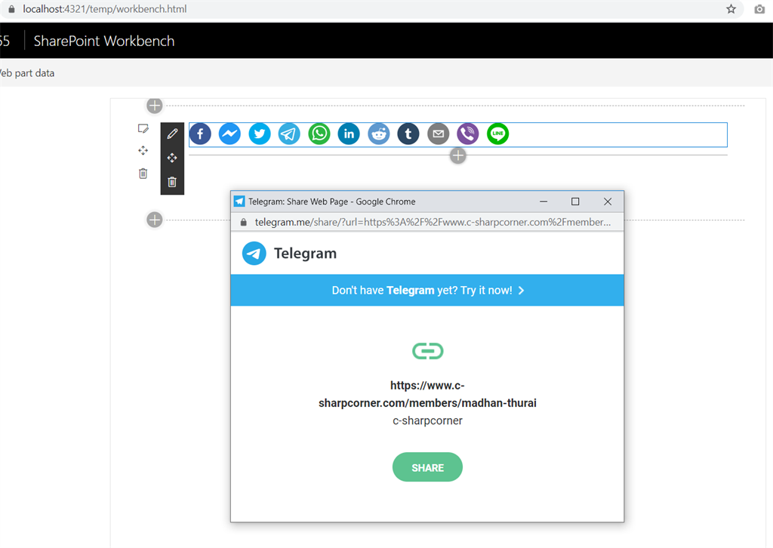Viewport: 773px width, 548px height.
Task: Minimize the Telegram share popup window
Action: click(544, 202)
